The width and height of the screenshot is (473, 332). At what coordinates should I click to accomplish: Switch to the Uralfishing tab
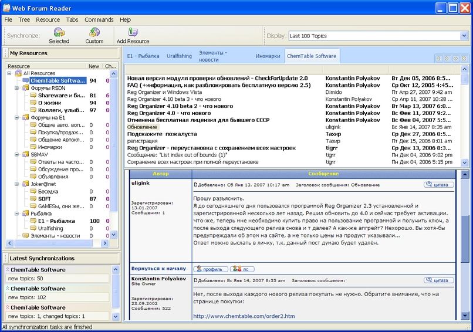click(x=179, y=56)
